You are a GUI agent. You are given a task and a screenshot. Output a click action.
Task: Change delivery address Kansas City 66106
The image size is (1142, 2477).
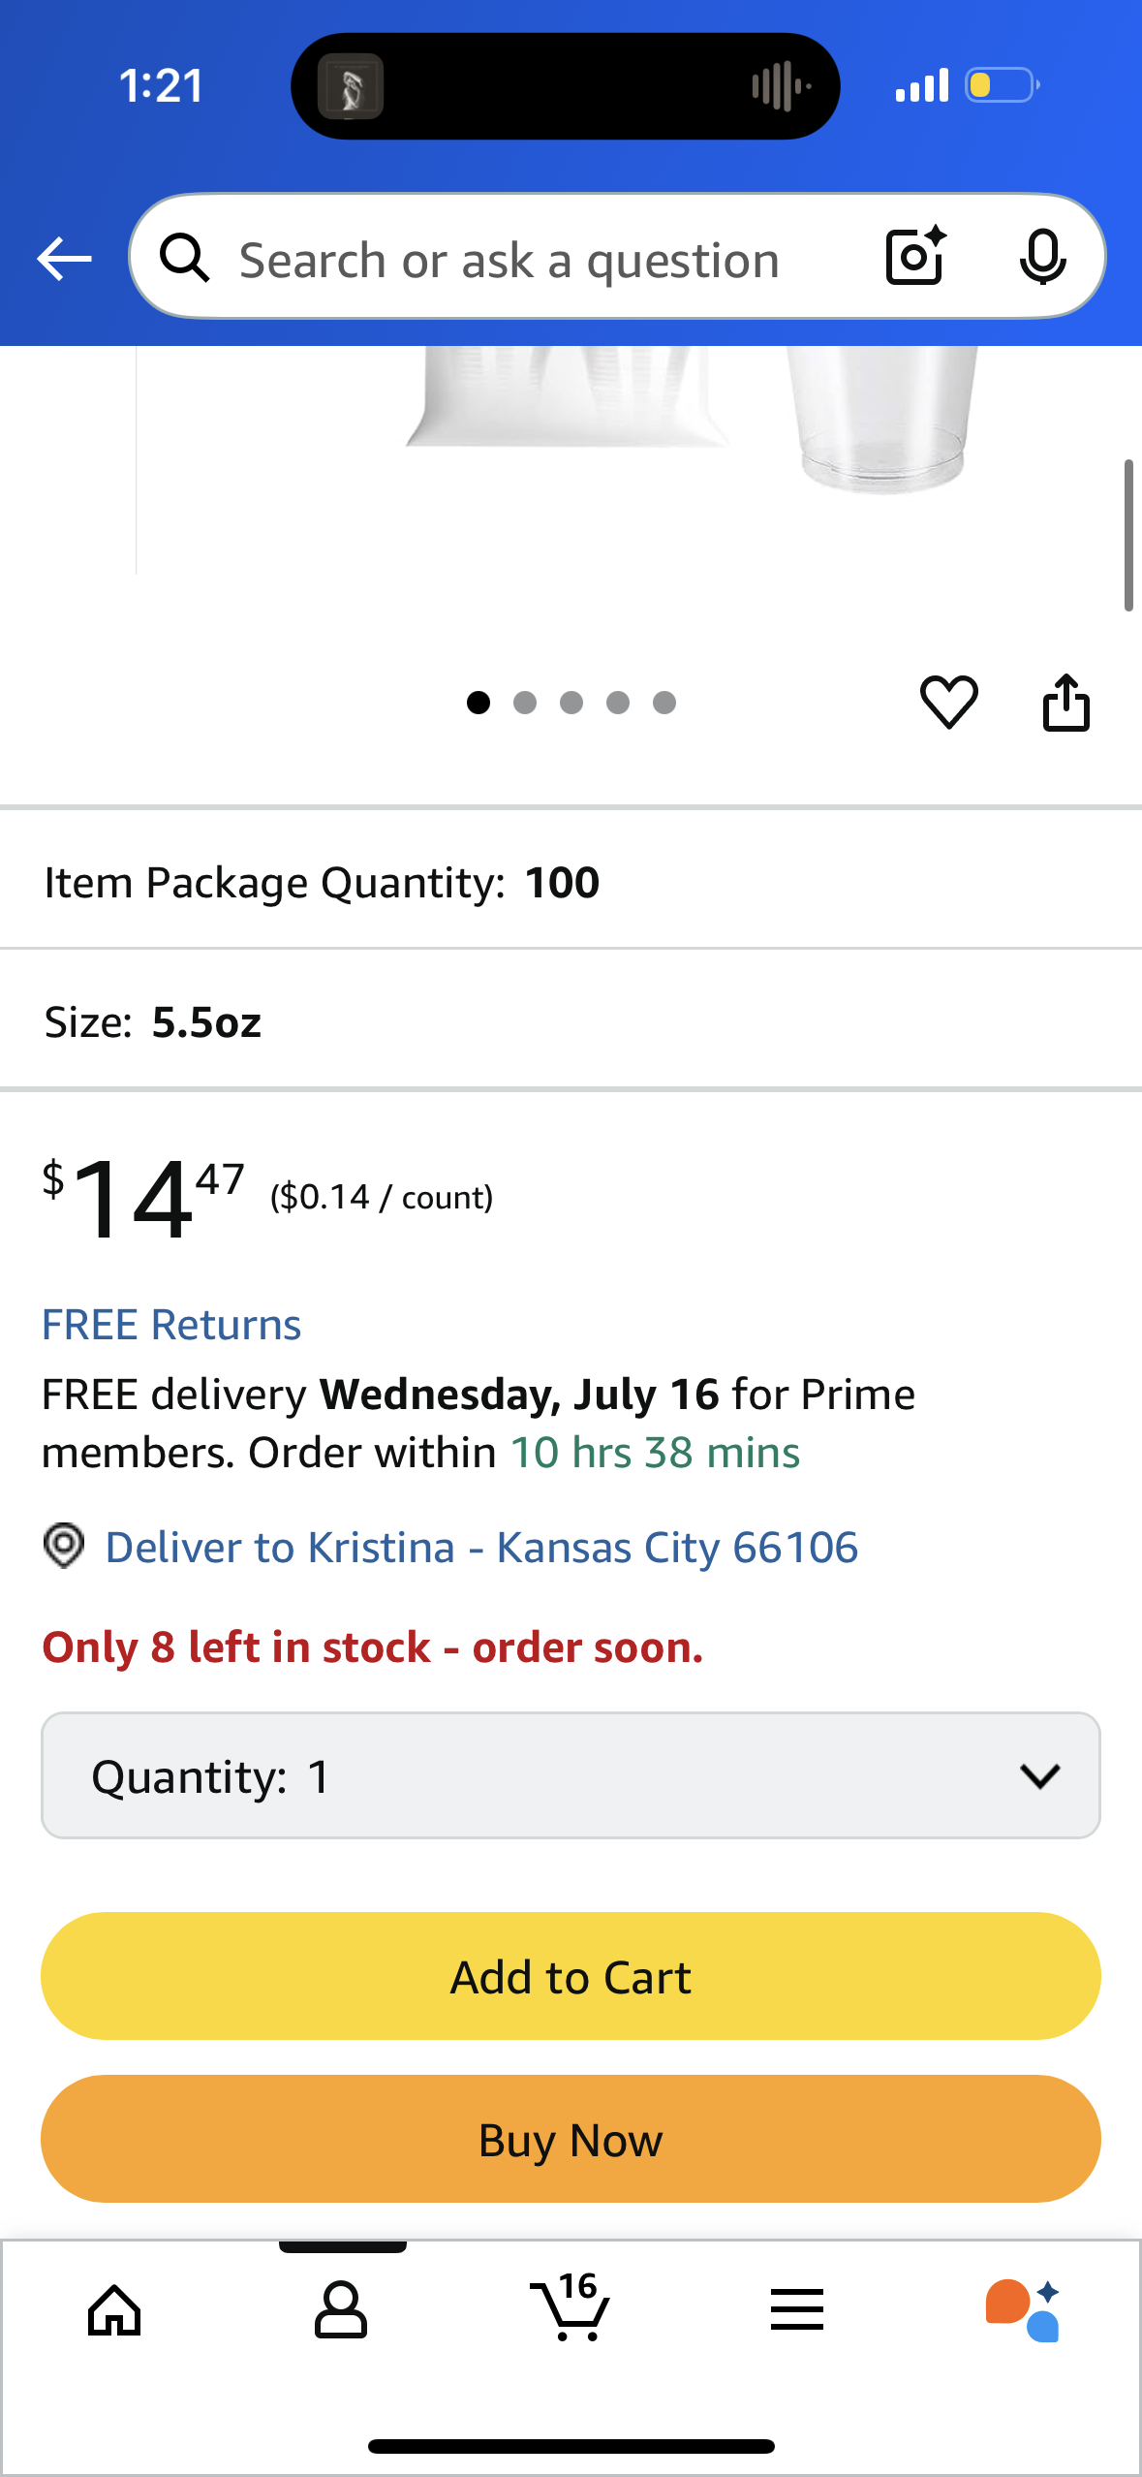[481, 1548]
